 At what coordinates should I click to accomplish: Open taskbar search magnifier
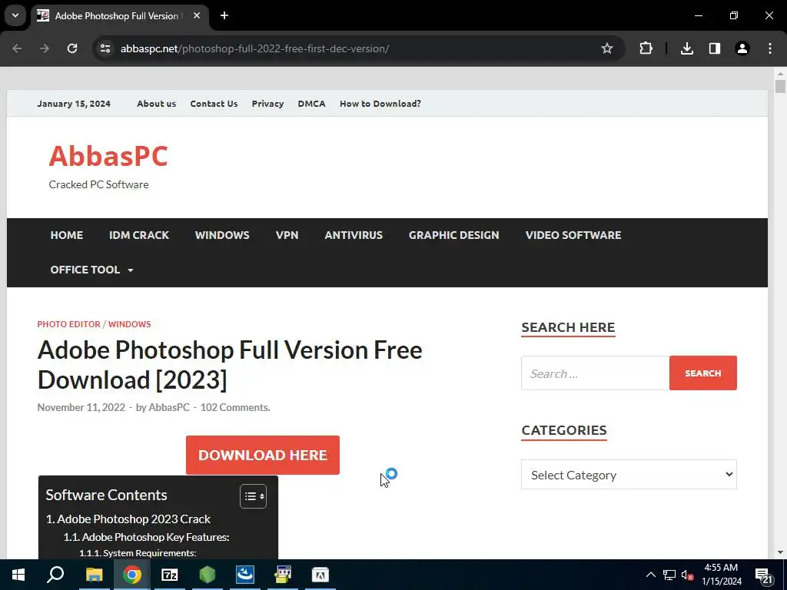point(55,575)
